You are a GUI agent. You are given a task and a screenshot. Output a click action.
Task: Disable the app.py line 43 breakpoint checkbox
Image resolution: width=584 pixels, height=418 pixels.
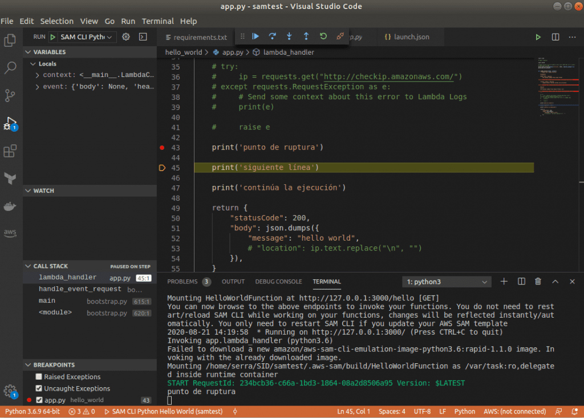[x=39, y=400]
